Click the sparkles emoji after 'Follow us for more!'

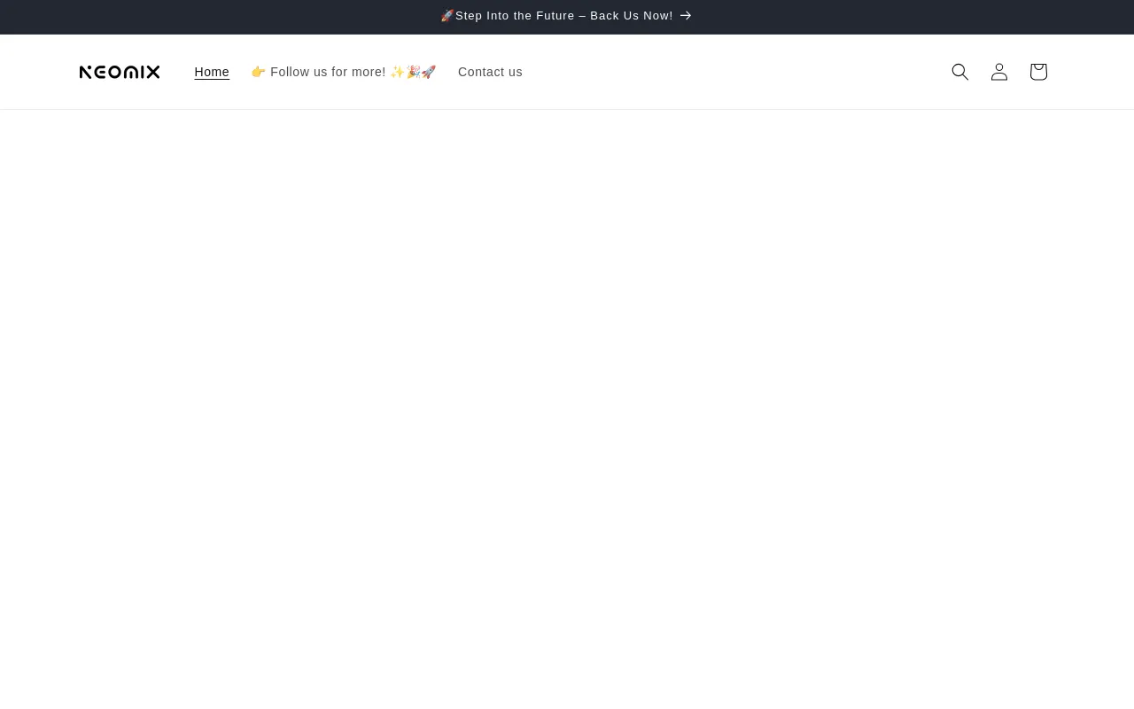tap(398, 72)
